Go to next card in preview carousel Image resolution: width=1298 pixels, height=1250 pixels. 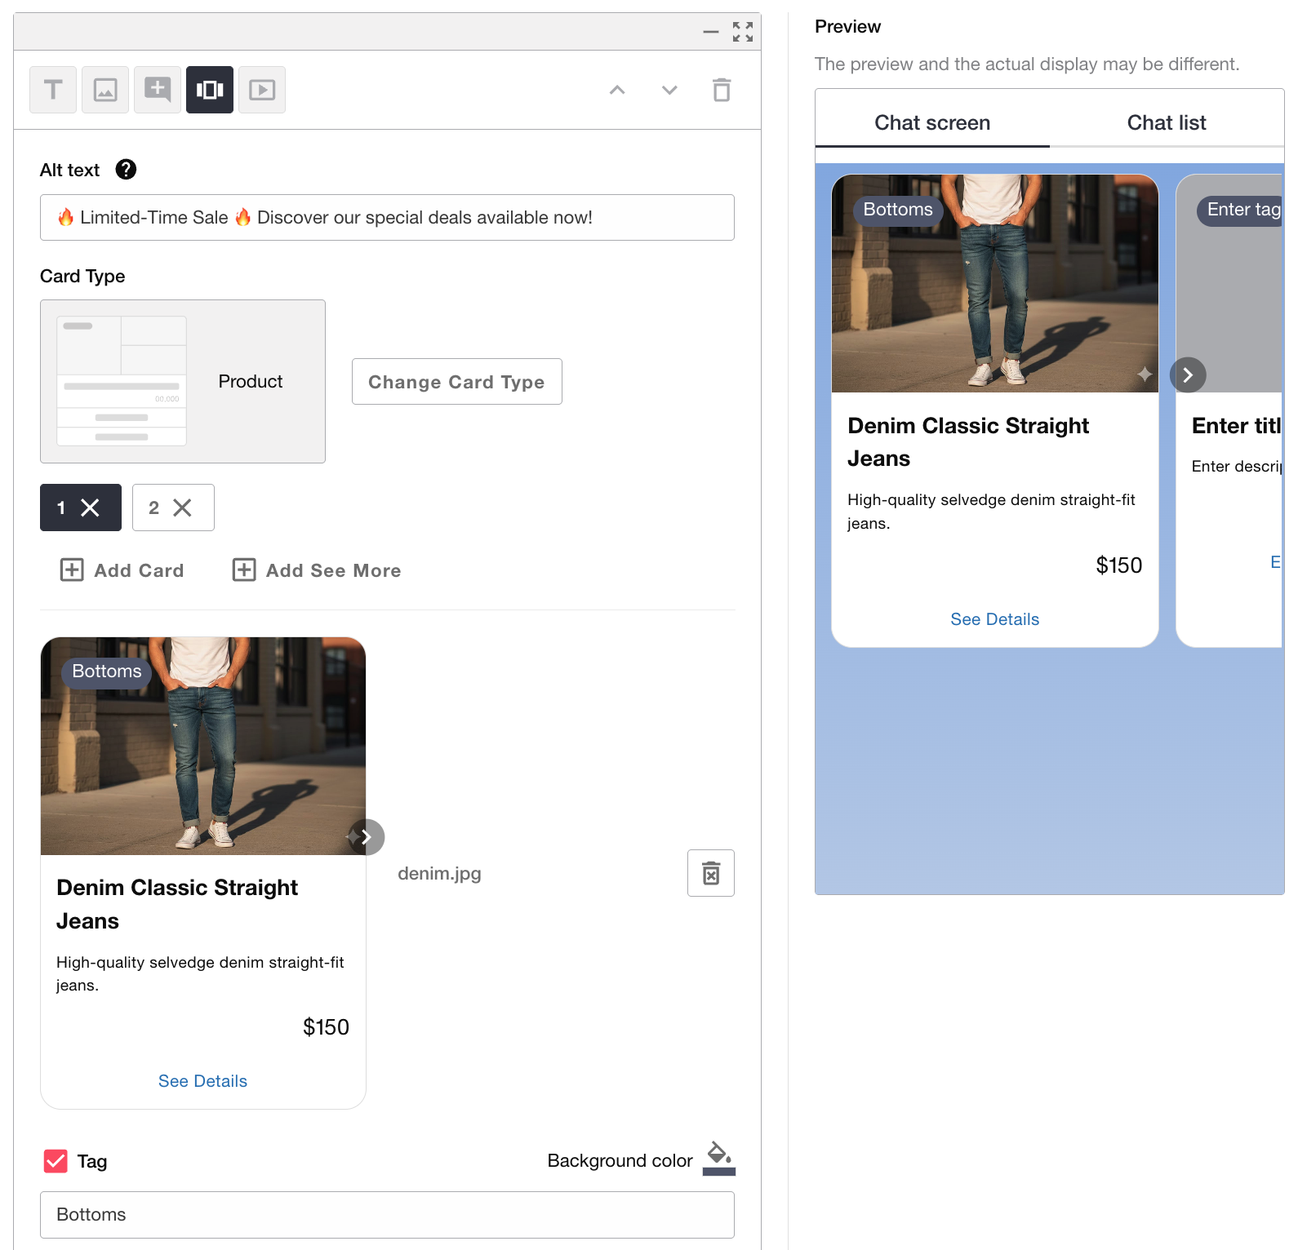[x=1188, y=375]
